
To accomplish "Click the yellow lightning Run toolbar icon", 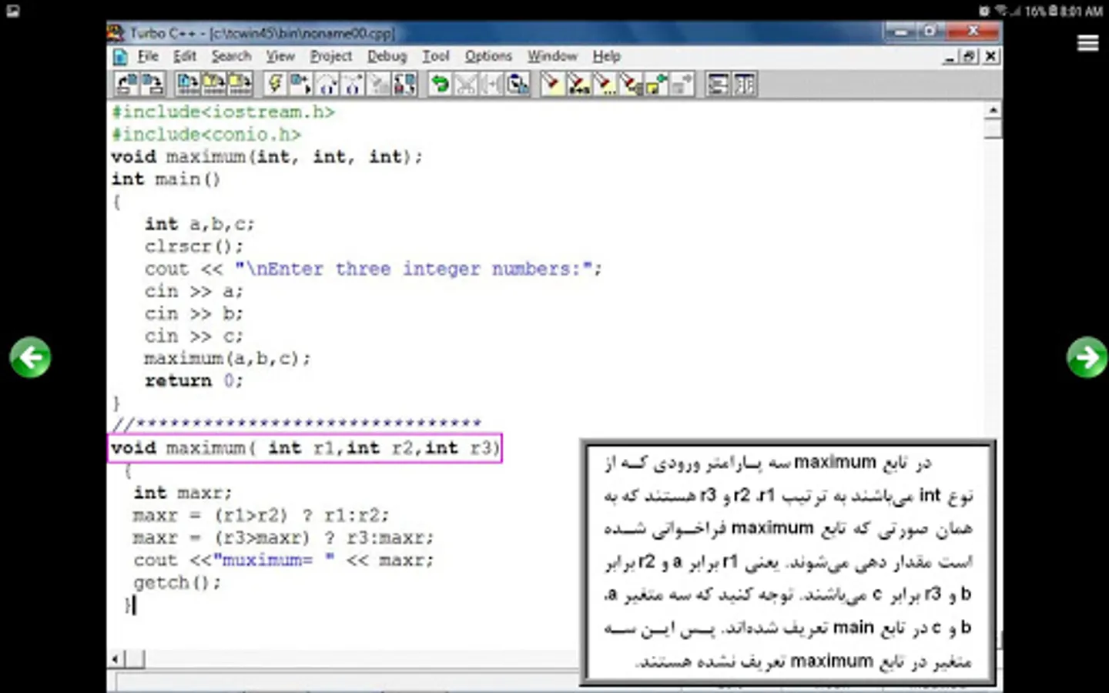I will (275, 84).
